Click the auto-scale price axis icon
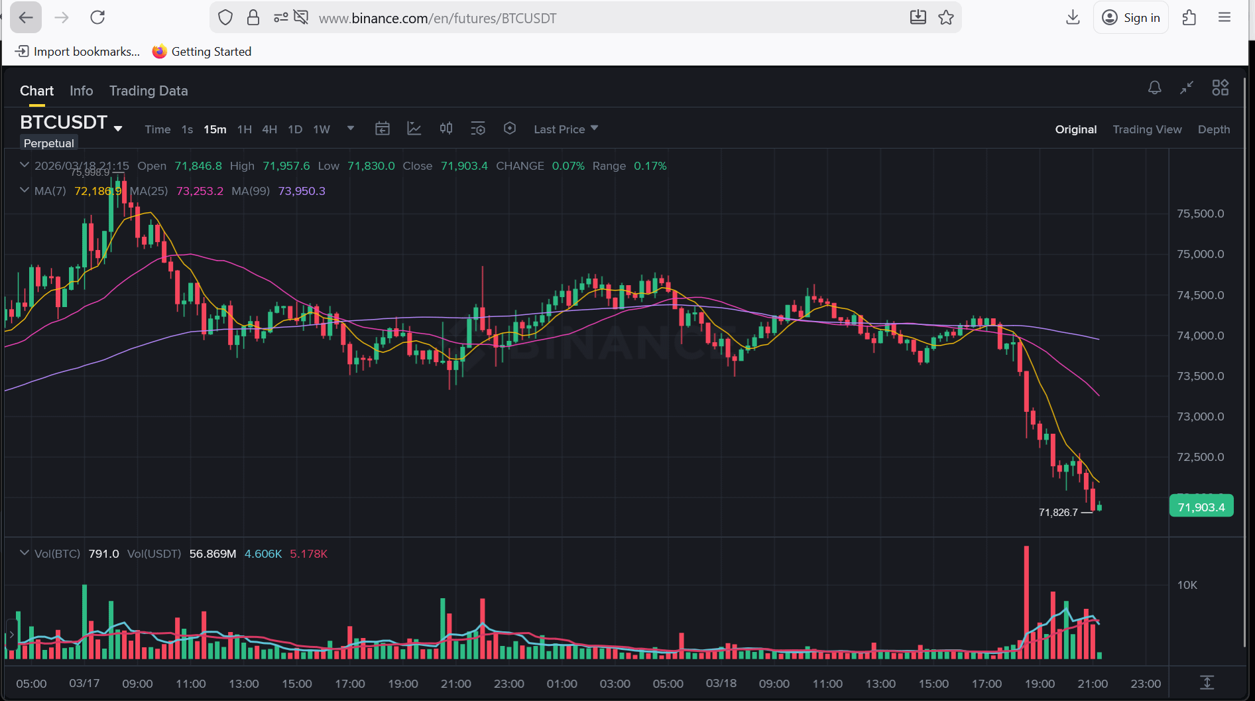The width and height of the screenshot is (1255, 701). (1207, 682)
